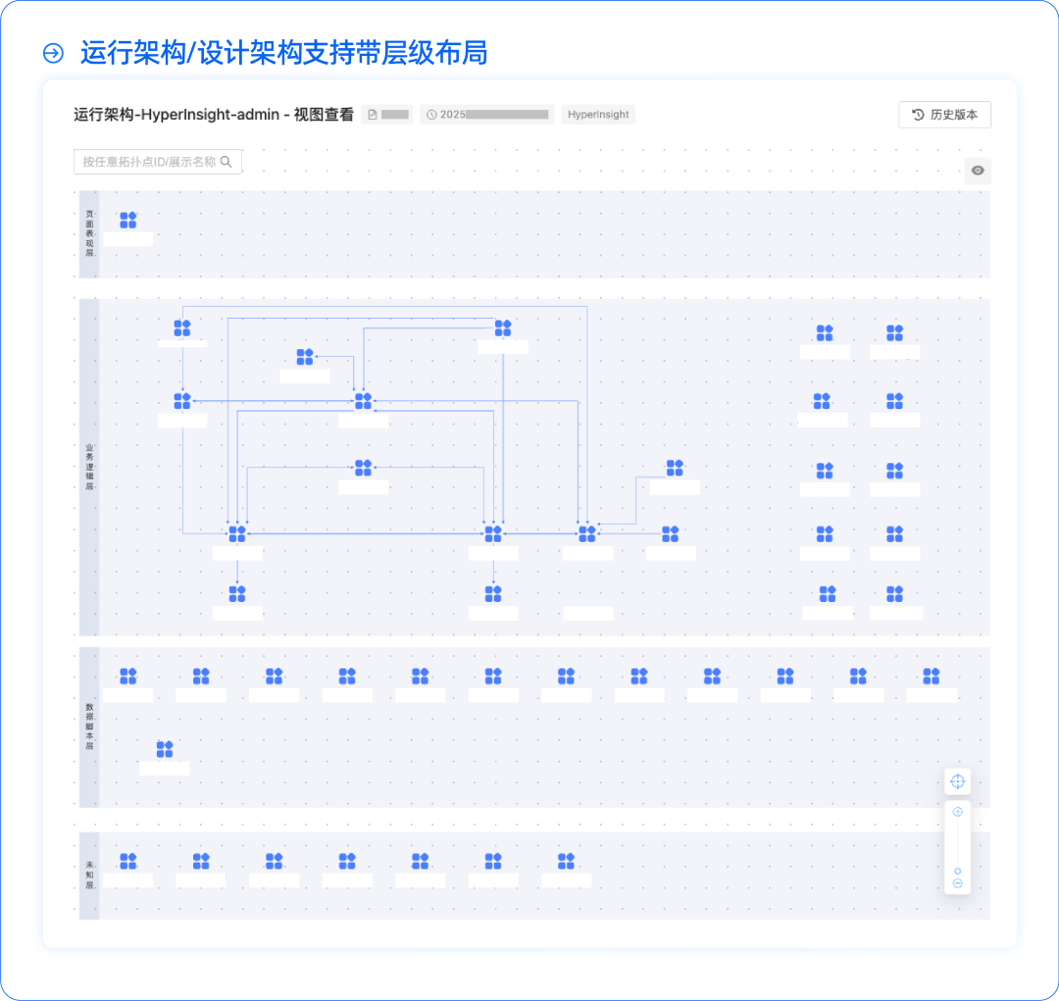
Task: Click the HyperInsight tag
Action: [598, 115]
